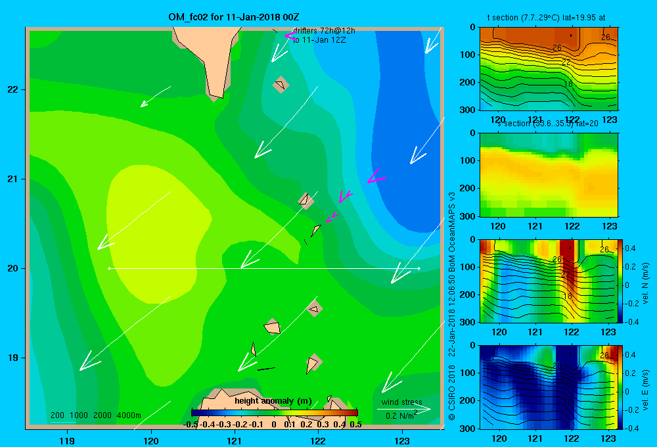Click the map title 'OM_fc02 for 11-Jan-2018 00Z'

point(234,17)
